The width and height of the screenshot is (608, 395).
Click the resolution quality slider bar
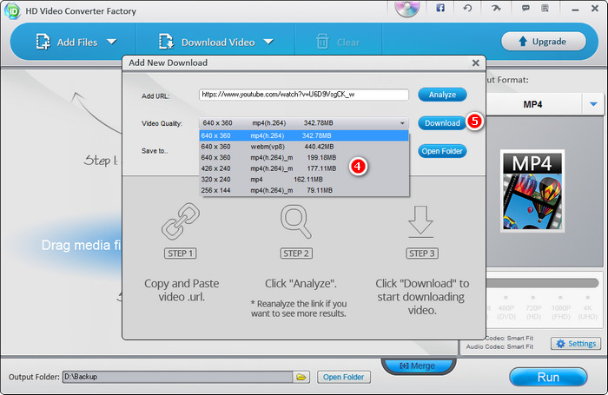pyautogui.click(x=542, y=283)
